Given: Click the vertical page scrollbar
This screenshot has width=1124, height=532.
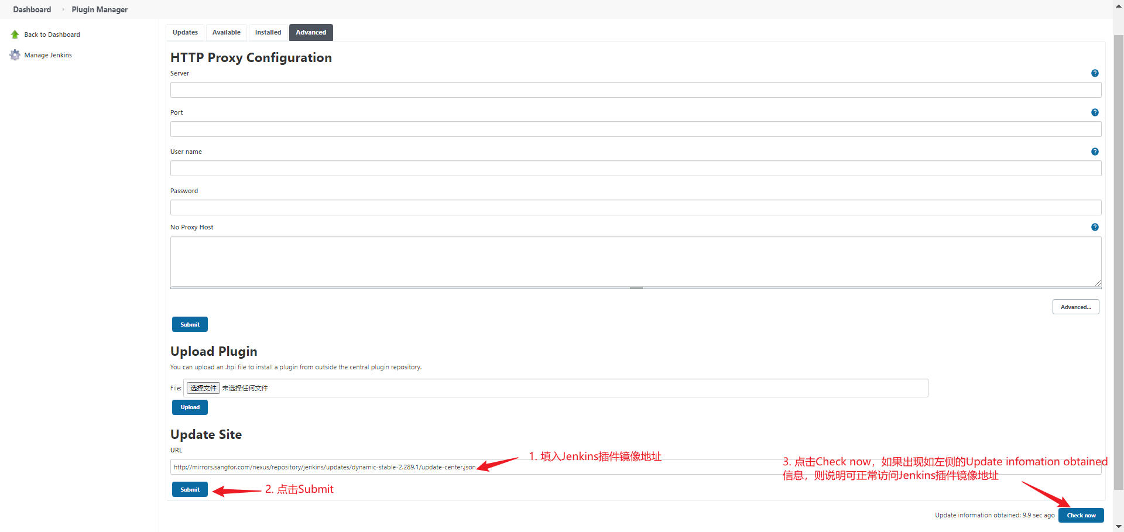Looking at the screenshot, I should coord(1118,263).
